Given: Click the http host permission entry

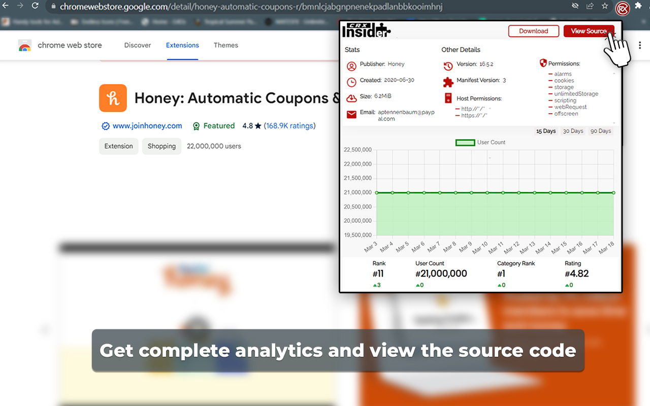Looking at the screenshot, I should (473, 109).
